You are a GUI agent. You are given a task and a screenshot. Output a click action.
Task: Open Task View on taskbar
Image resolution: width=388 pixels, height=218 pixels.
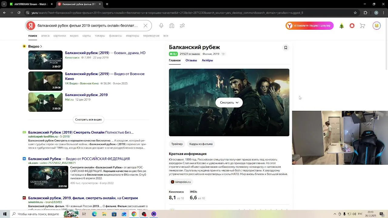(x=84, y=214)
